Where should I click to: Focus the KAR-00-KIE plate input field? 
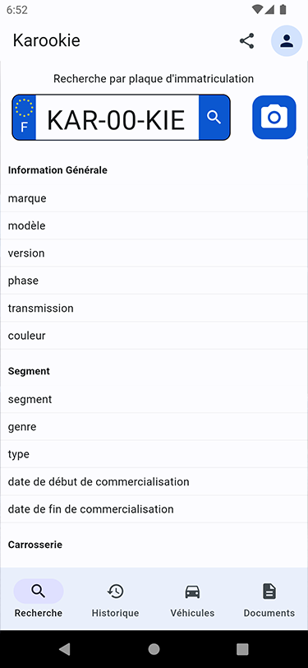[117, 118]
